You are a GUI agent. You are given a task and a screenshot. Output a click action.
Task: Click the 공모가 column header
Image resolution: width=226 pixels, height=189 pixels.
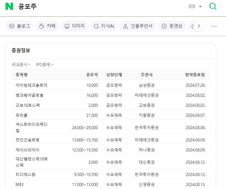point(92,75)
